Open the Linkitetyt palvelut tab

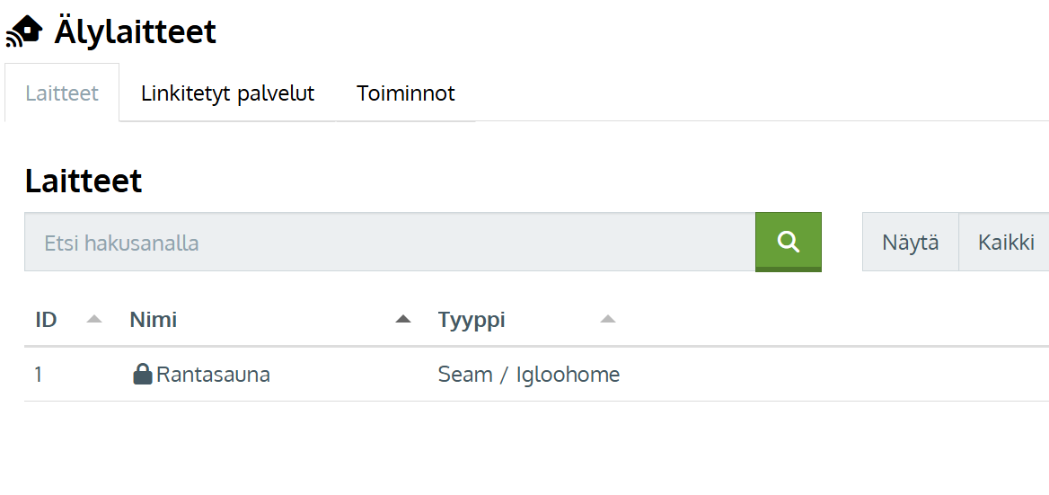coord(227,93)
